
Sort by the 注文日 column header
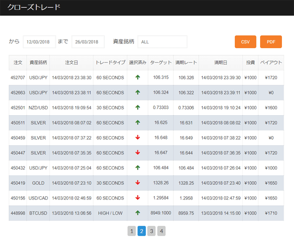coord(71,62)
